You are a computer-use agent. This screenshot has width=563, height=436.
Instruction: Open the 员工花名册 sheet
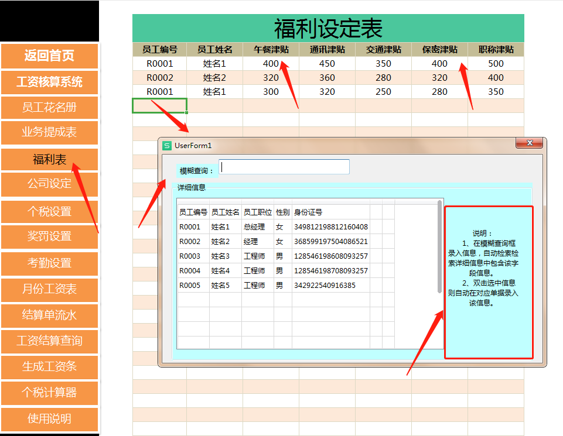point(50,107)
